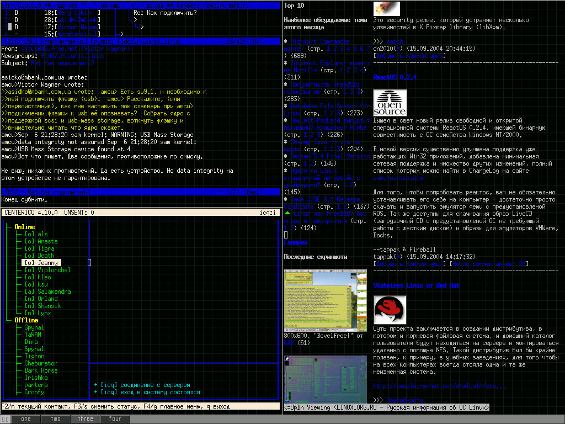Select offline contact Dark Horse
Screen dimensions: 565x424
coord(41,370)
